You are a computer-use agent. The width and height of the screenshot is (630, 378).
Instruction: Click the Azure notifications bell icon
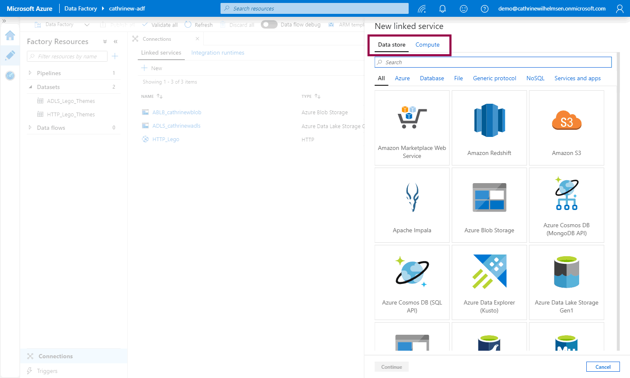point(442,9)
